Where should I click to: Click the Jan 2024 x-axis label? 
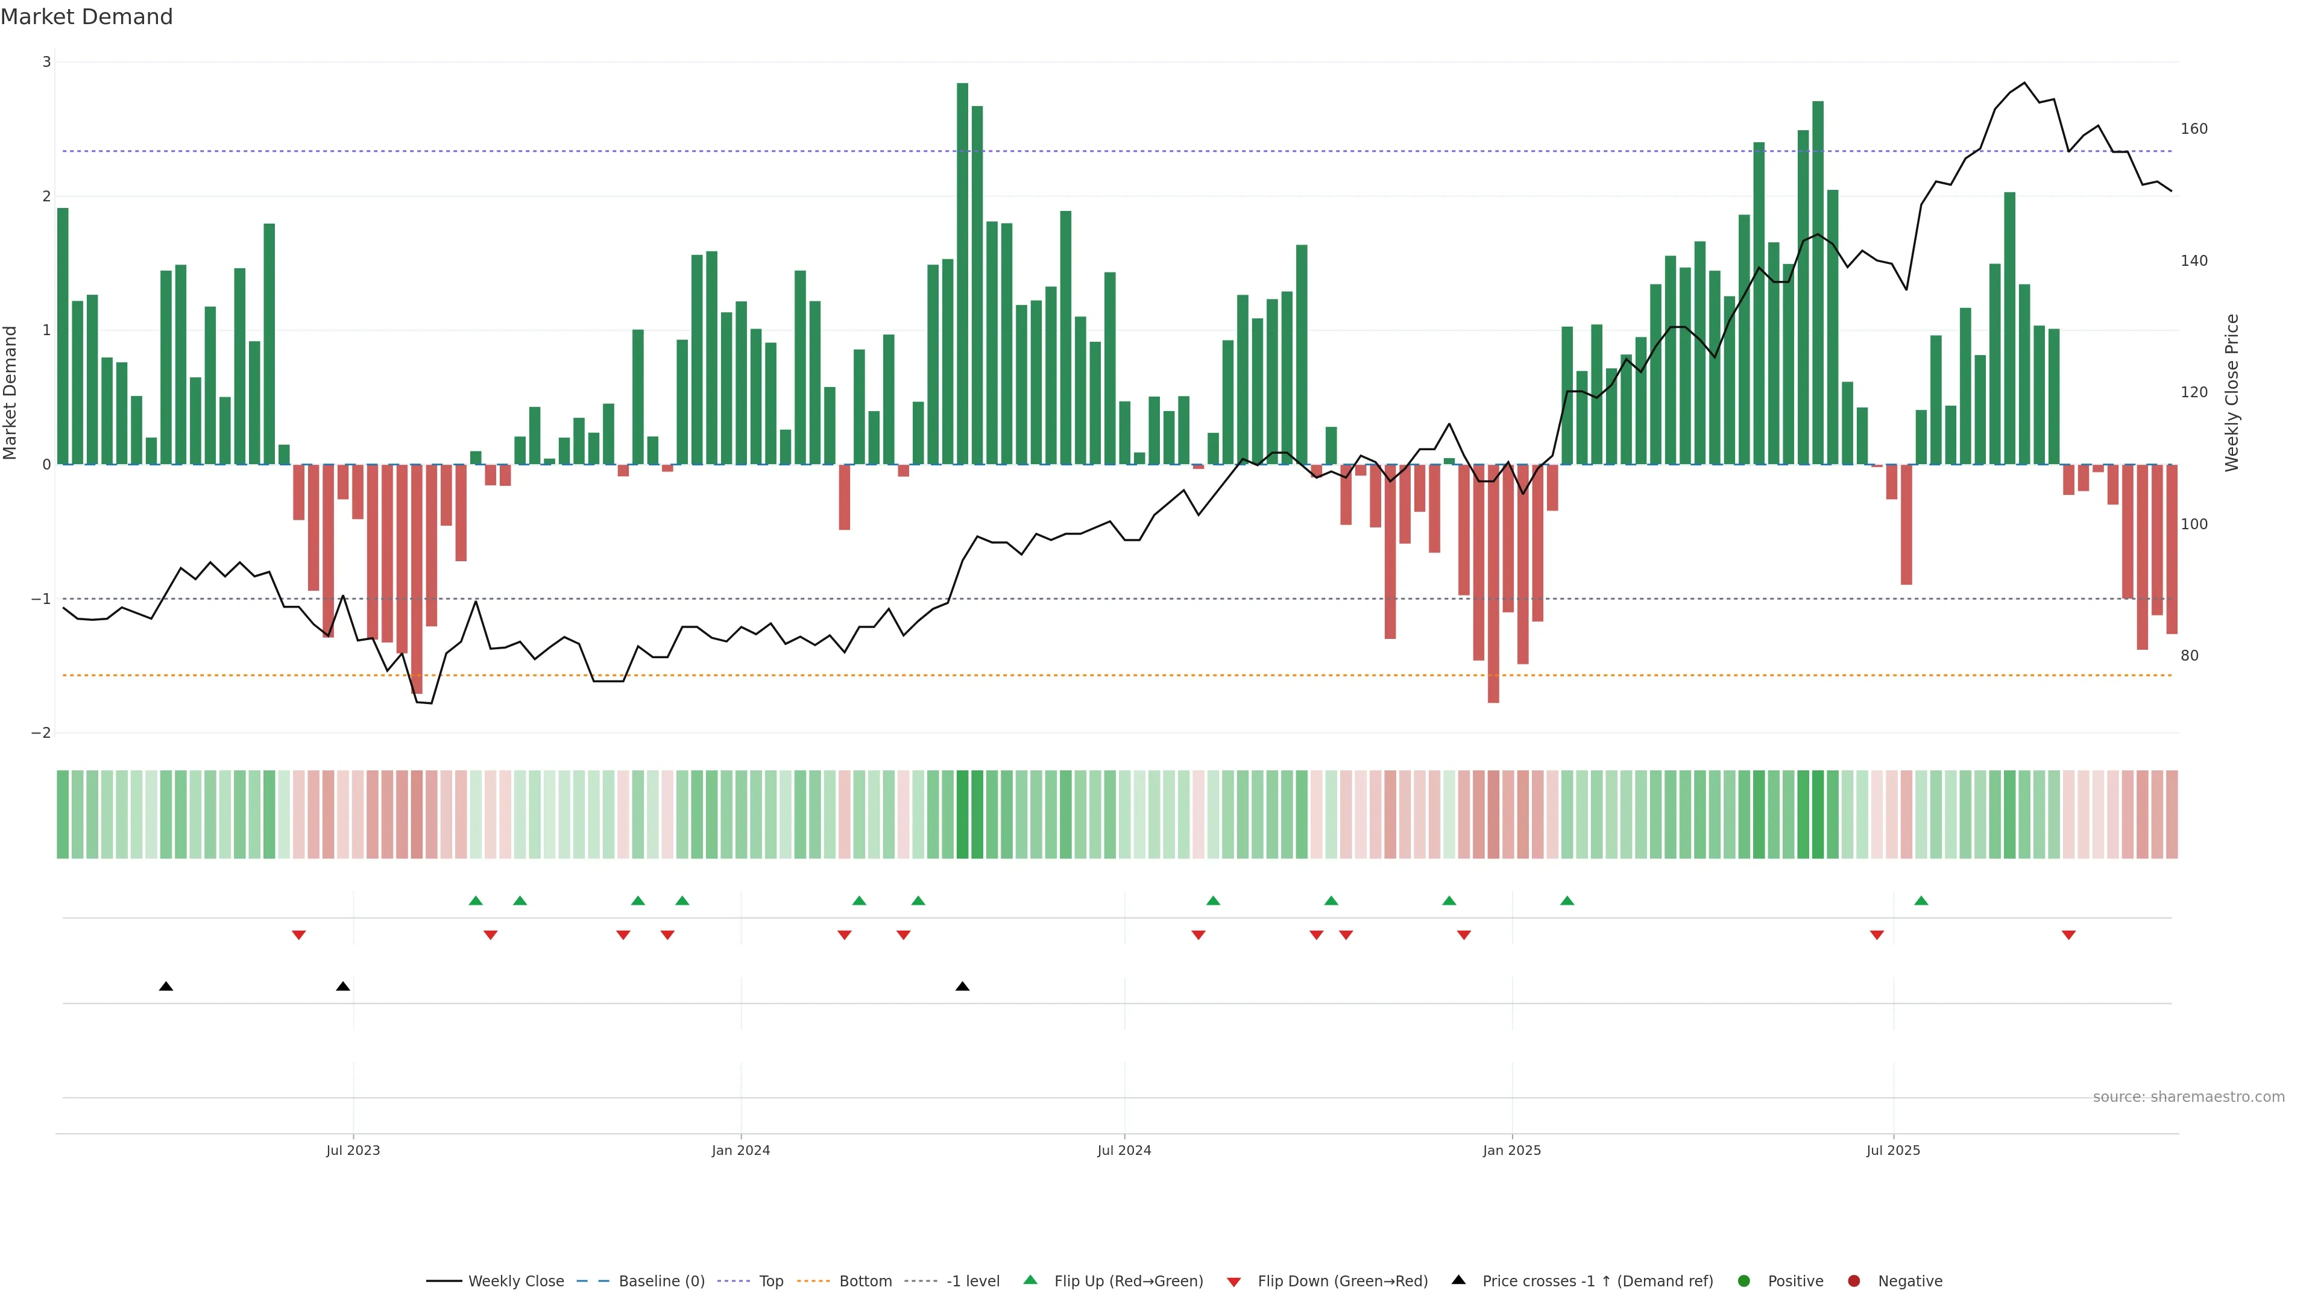tap(740, 1150)
